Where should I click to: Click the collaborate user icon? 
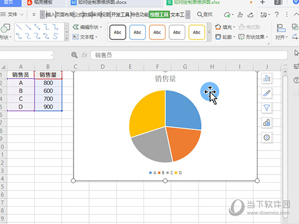pyautogui.click(x=240, y=14)
